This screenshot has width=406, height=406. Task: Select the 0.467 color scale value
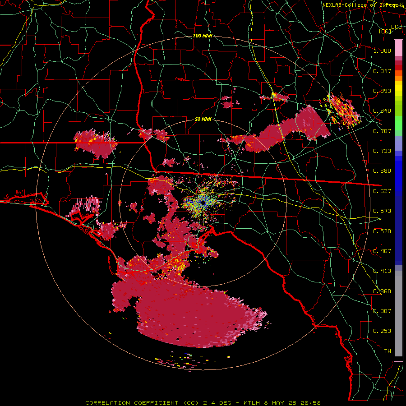coord(382,251)
